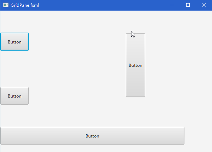Screen dimensions: 212x152
Task: Click the blank area above the wide Button
Action: point(92,116)
